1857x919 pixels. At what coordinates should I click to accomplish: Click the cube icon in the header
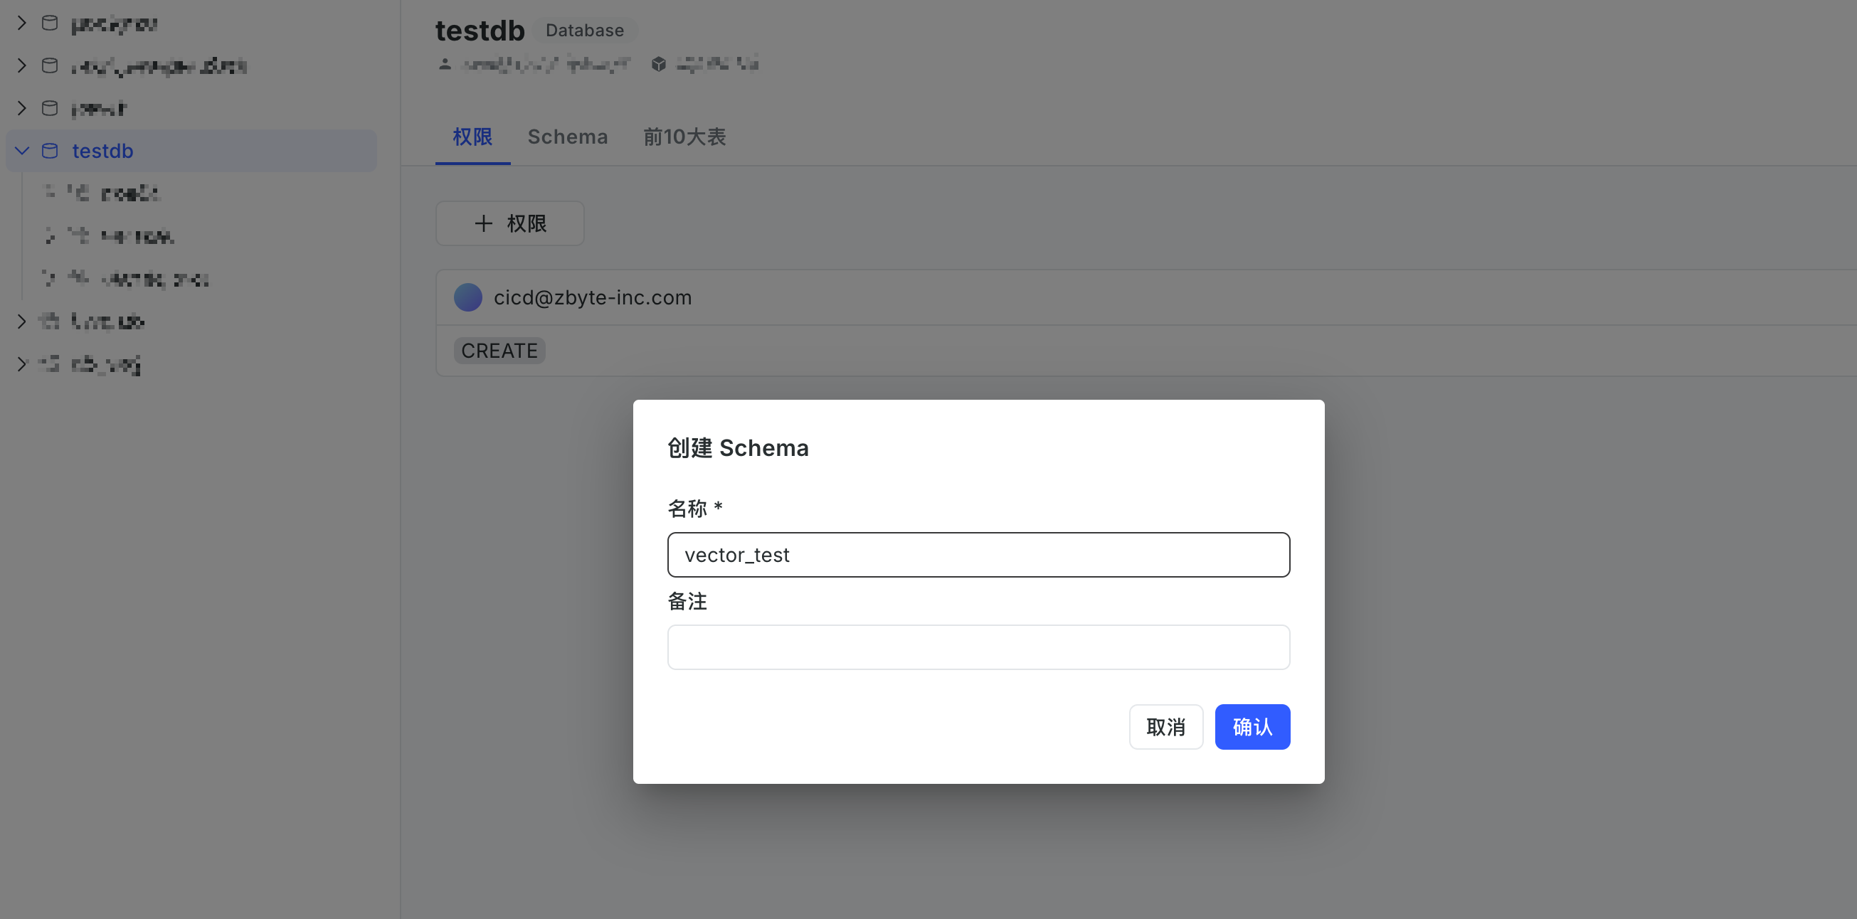pos(658,64)
